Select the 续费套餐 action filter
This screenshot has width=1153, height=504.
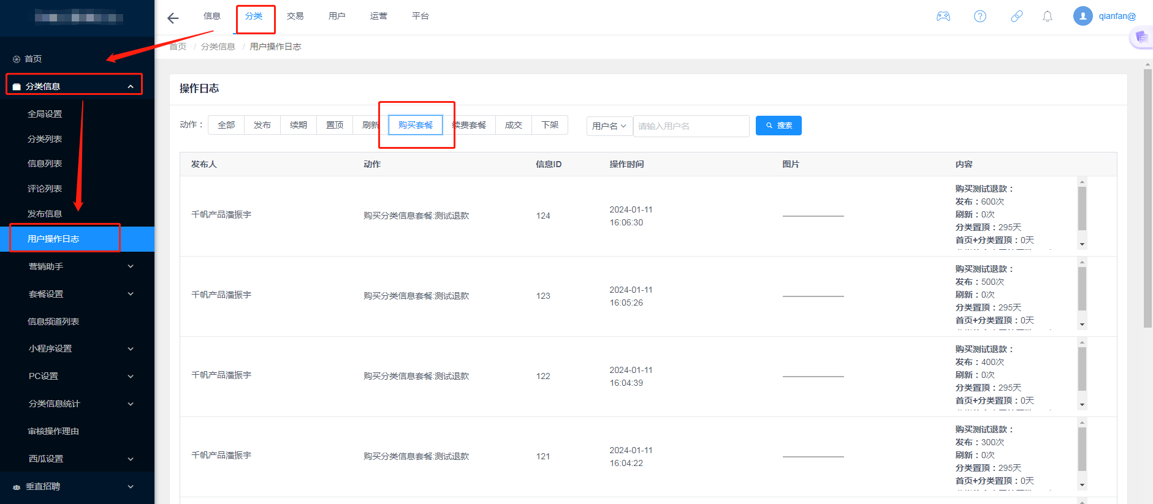pos(469,125)
